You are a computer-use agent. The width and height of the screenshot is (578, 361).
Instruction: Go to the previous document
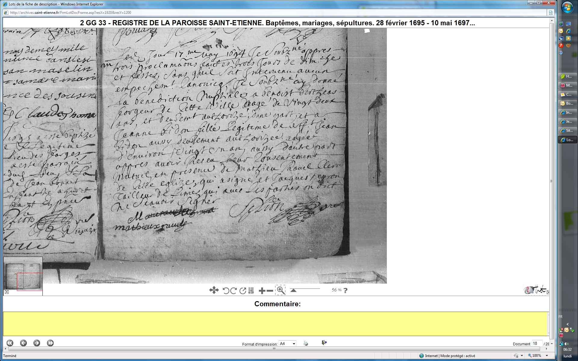coord(23,343)
